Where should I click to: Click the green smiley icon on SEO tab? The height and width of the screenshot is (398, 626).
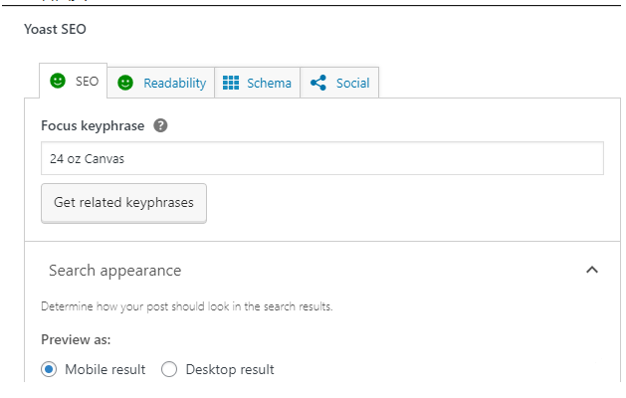pos(58,82)
